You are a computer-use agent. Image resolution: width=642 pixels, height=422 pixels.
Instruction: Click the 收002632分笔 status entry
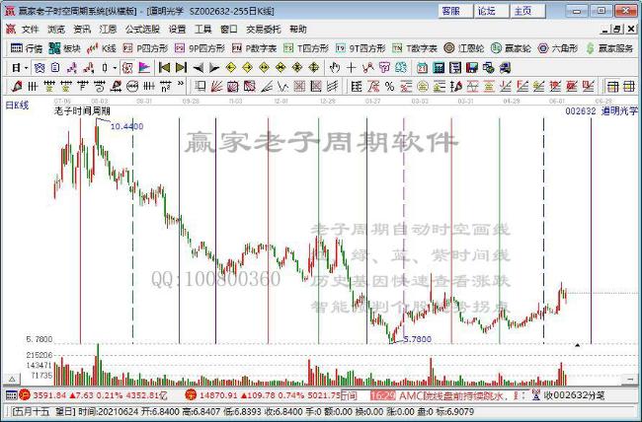pos(574,395)
